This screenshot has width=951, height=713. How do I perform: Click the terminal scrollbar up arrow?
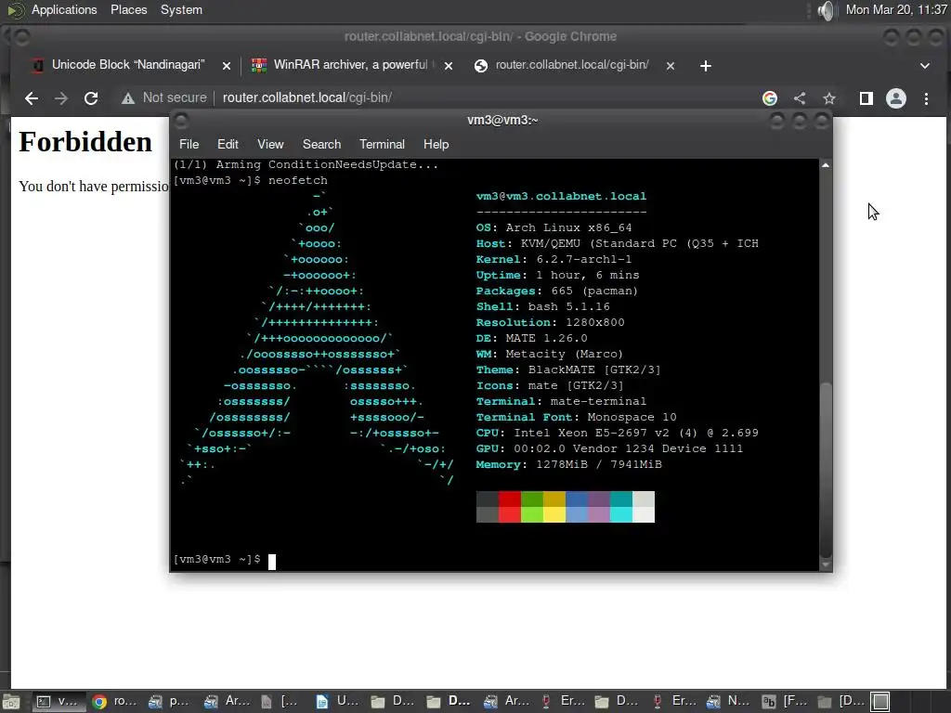click(826, 165)
